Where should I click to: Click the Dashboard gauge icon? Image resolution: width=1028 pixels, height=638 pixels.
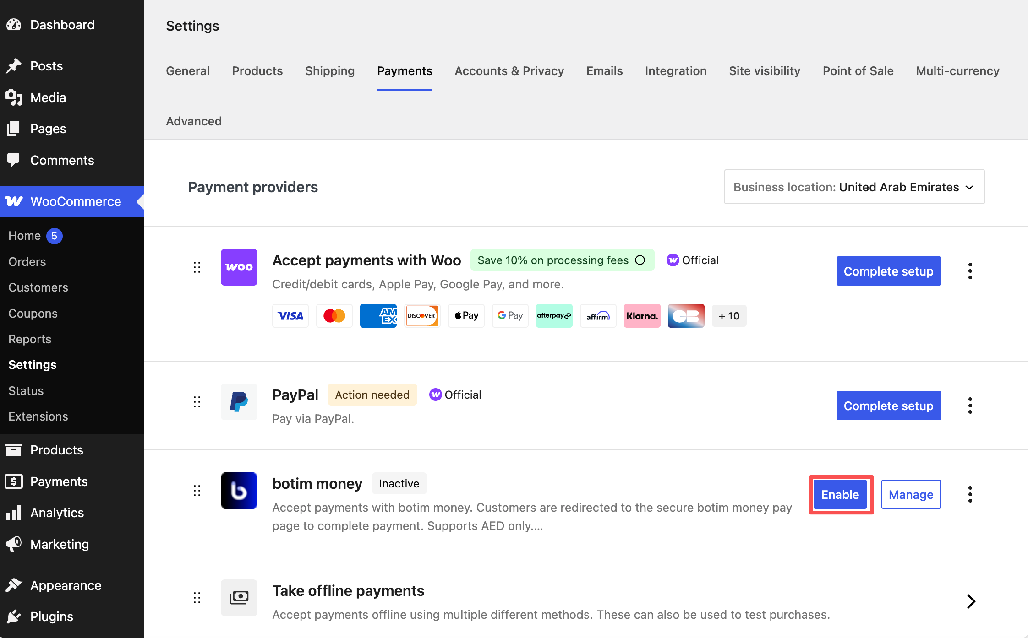(x=14, y=25)
